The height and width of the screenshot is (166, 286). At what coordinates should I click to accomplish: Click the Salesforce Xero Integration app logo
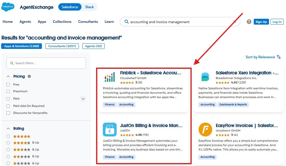pyautogui.click(x=205, y=77)
